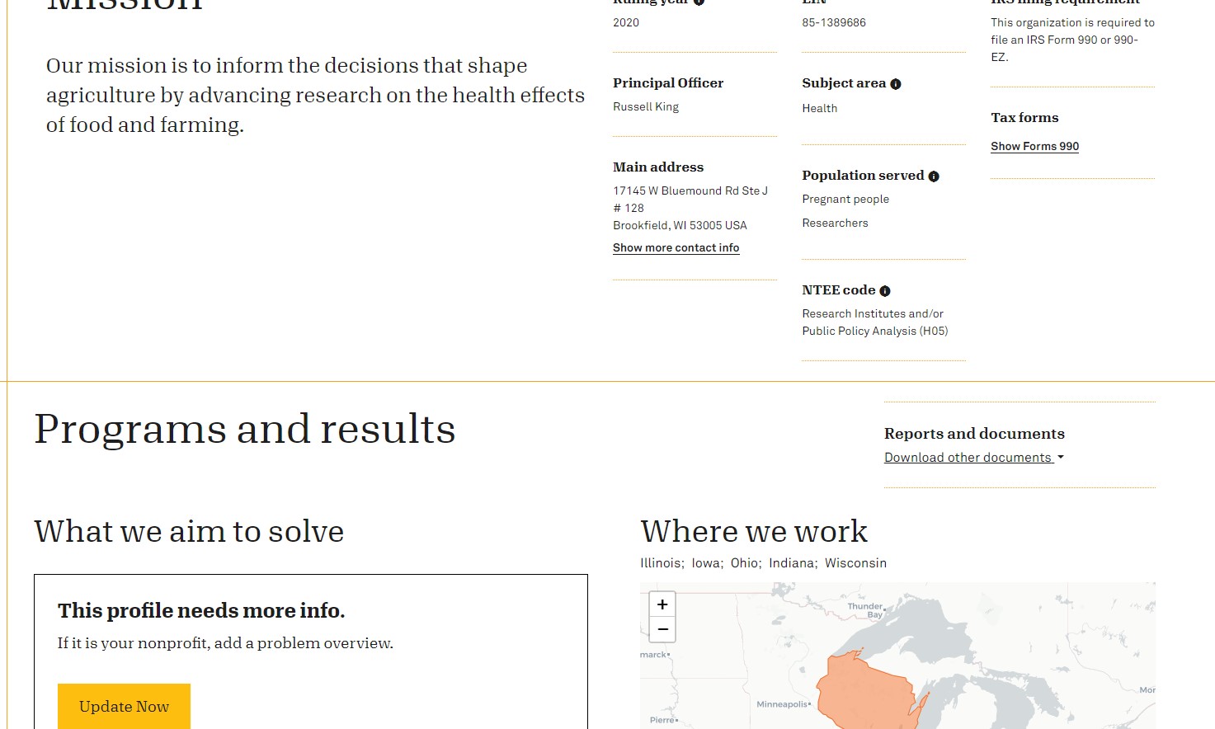Click the Minneapolis label on map

783,704
